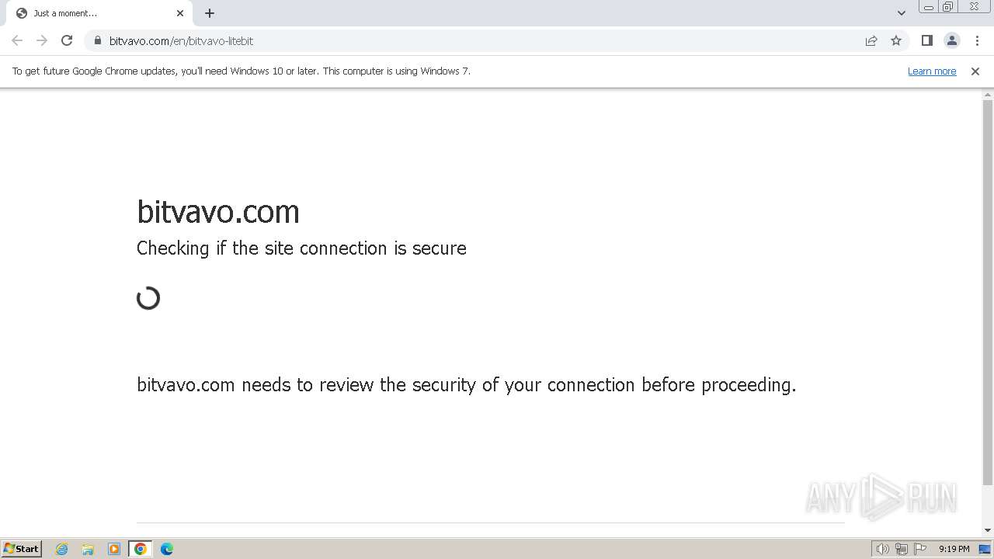Click the bitvavo.com address bar
994x559 pixels.
click(x=466, y=40)
